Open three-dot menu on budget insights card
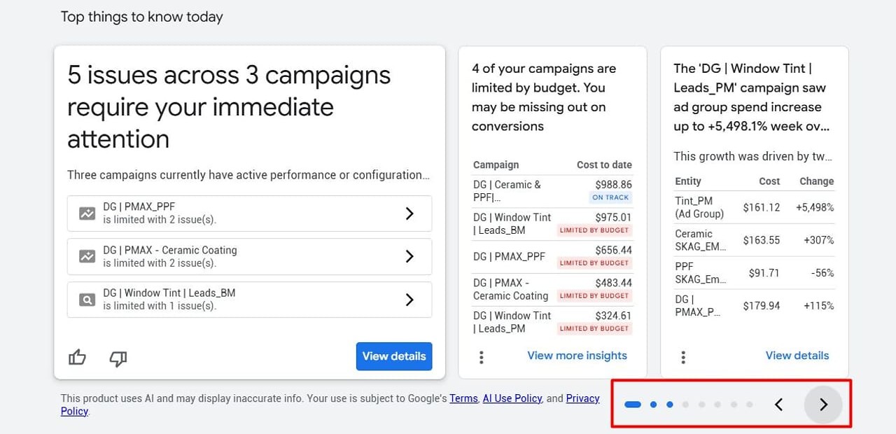 click(482, 357)
